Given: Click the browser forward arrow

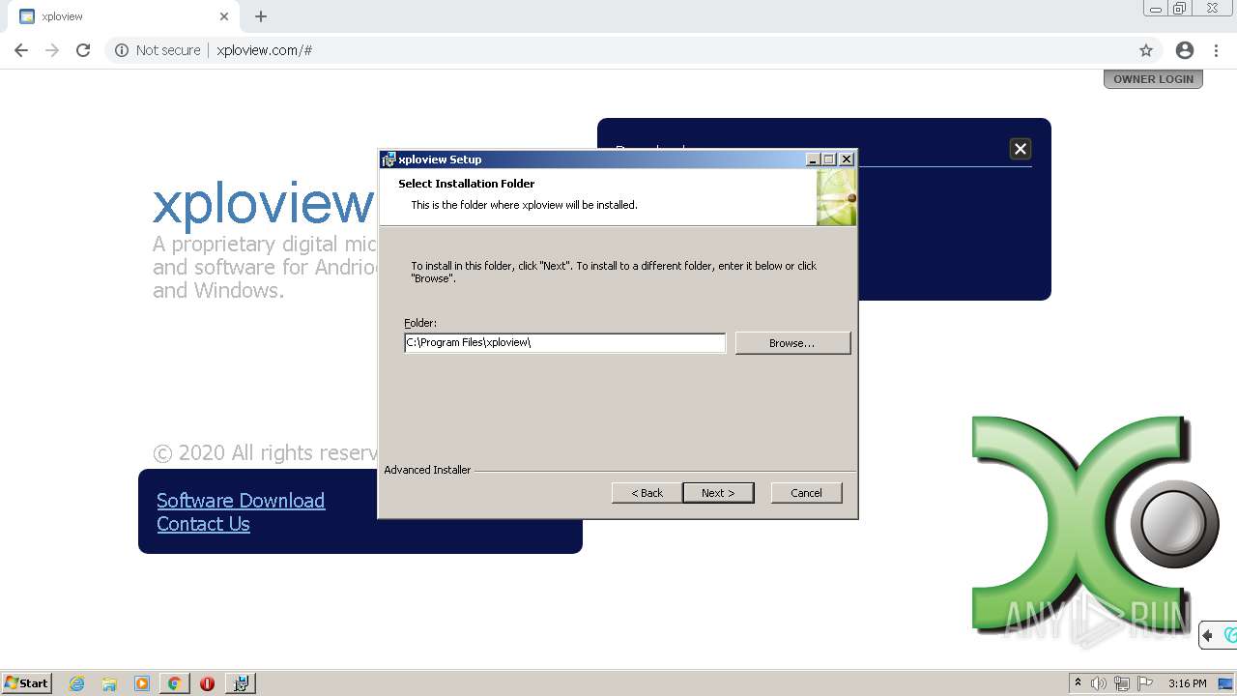Looking at the screenshot, I should (x=52, y=50).
